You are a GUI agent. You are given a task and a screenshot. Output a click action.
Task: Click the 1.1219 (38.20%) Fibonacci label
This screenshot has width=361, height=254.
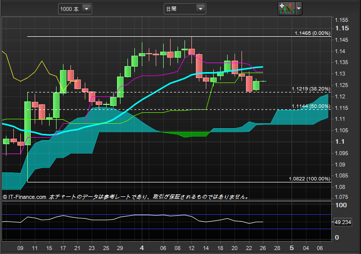311,89
